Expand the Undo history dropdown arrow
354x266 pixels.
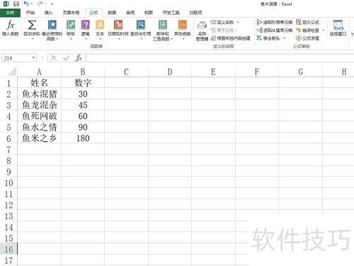click(32, 4)
